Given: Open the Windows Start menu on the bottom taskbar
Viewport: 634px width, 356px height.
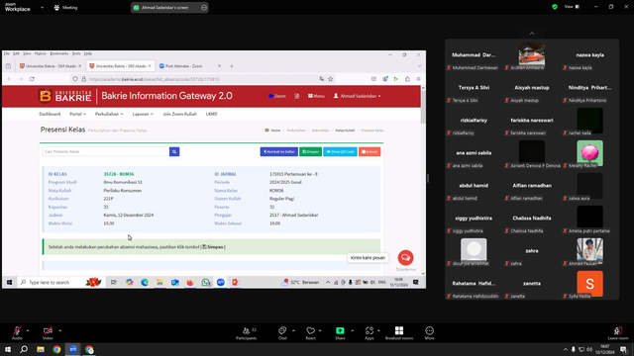Looking at the screenshot, I should point(8,349).
